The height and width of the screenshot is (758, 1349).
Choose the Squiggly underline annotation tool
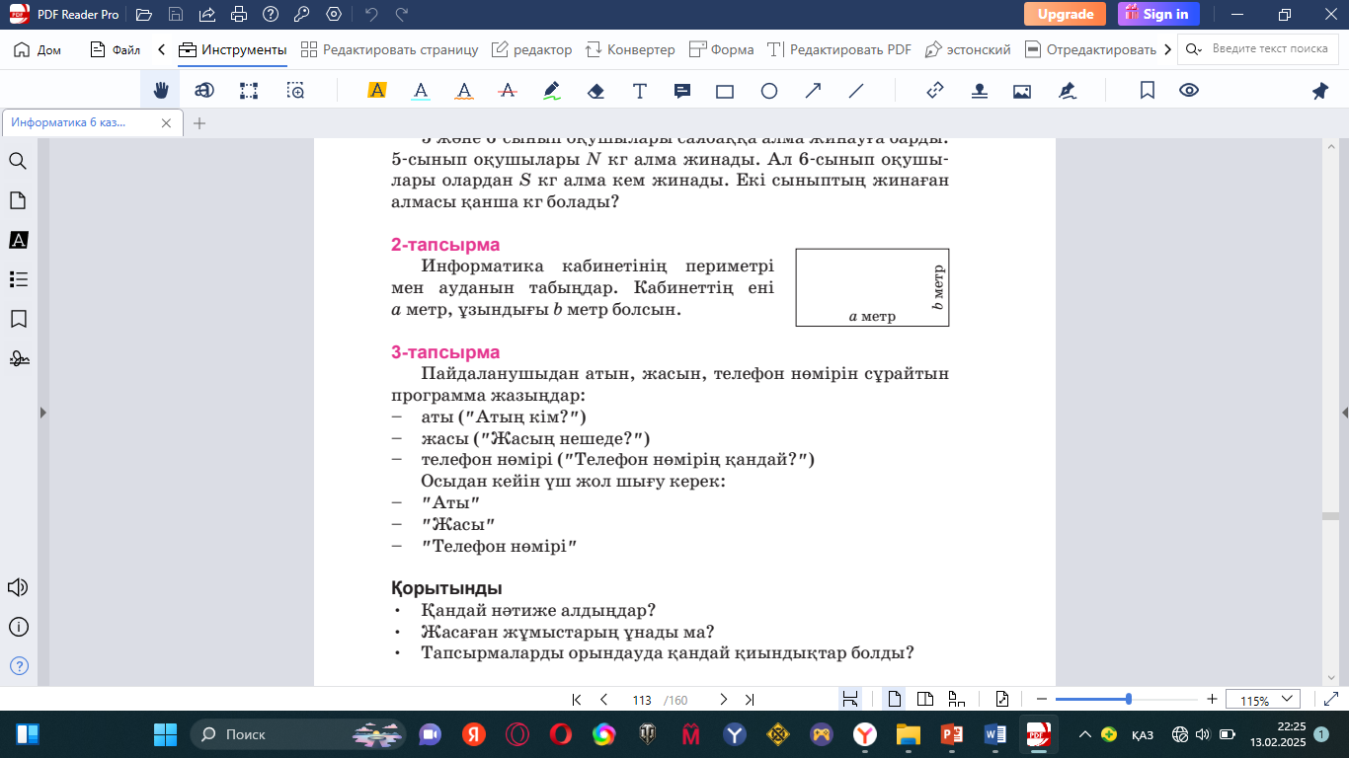(x=464, y=91)
